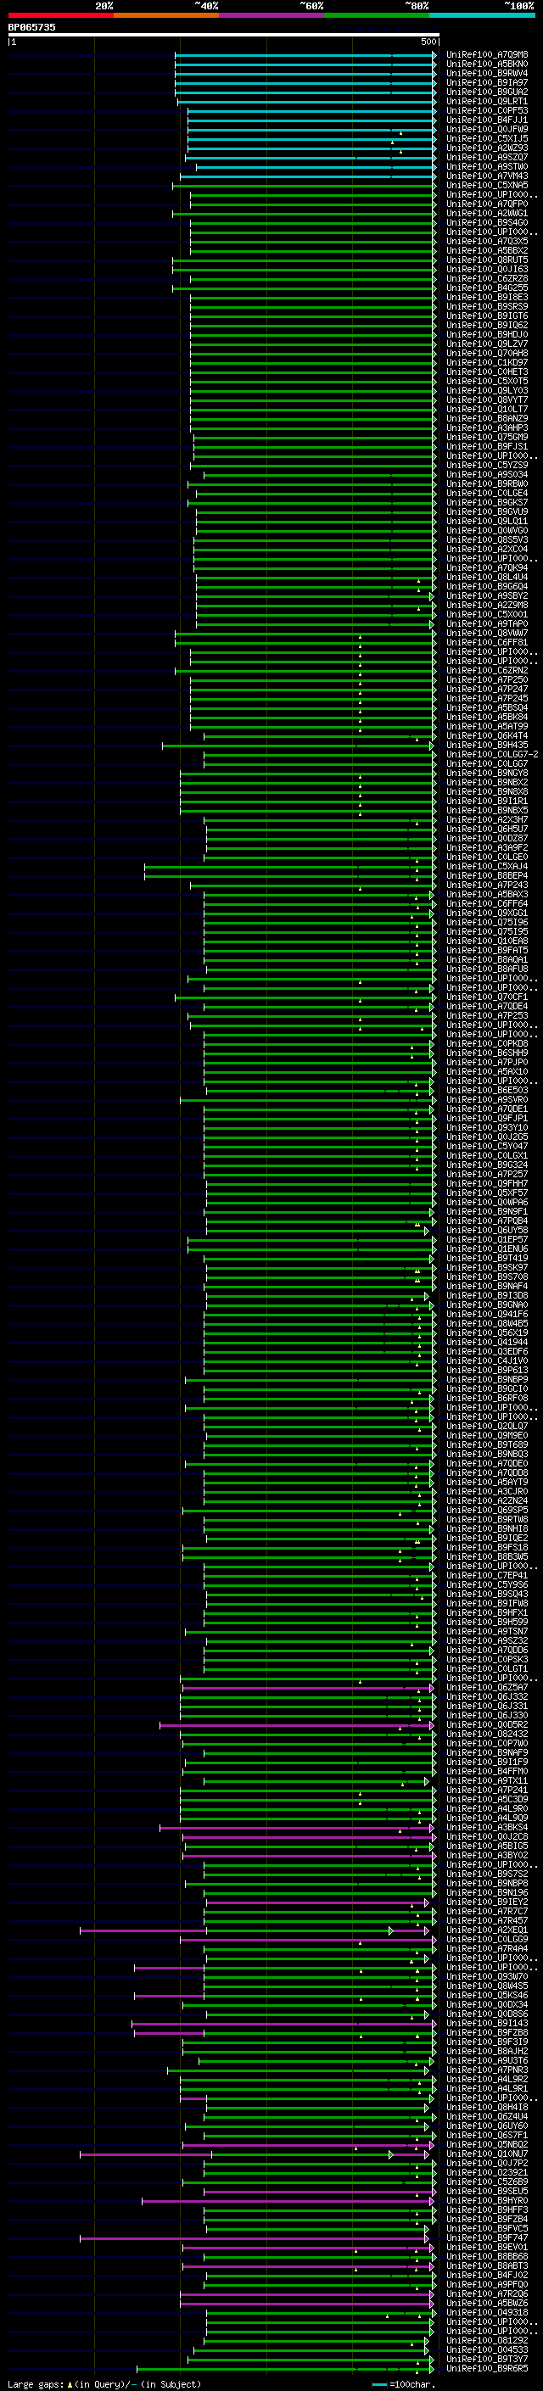Open hit UniRef100_B9IA97
Screen dimensions: 543x2391
coord(487,82)
